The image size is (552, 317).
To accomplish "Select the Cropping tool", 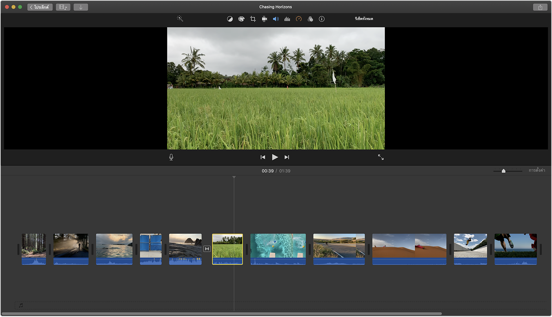I will (x=252, y=19).
